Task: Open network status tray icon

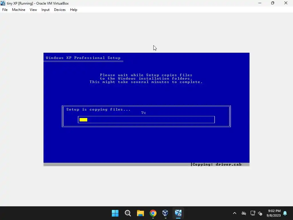Action: point(253,213)
